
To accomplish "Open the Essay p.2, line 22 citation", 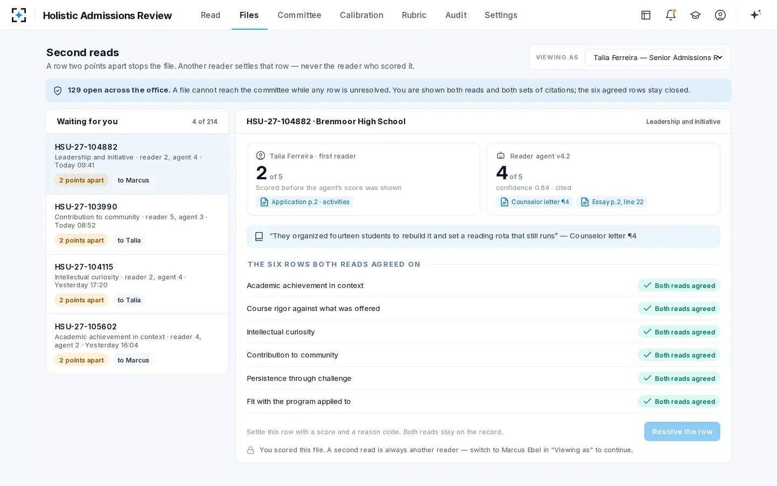I will [612, 202].
